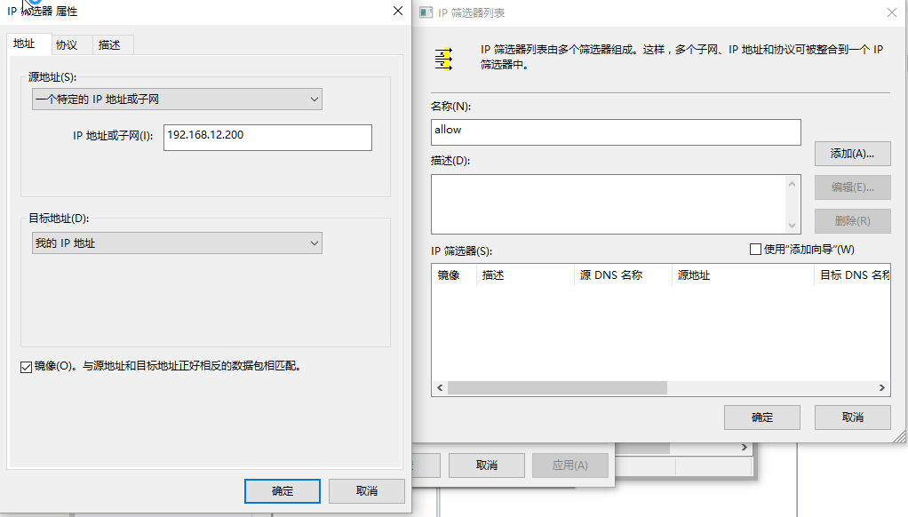Click the right arrow of the horizontal scrollbar

tap(880, 387)
